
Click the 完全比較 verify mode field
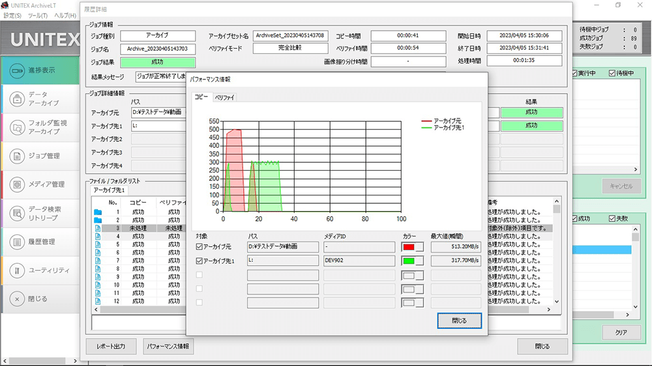tap(290, 48)
